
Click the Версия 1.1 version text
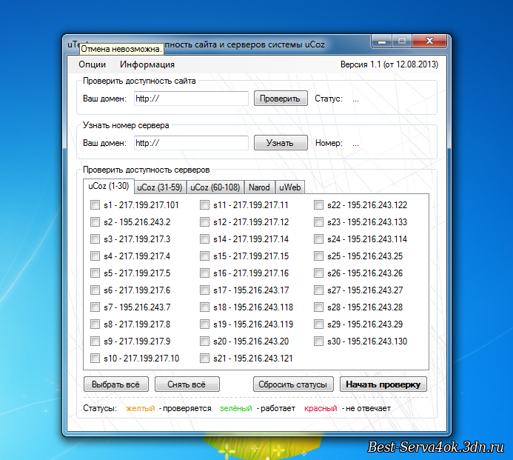click(x=389, y=64)
